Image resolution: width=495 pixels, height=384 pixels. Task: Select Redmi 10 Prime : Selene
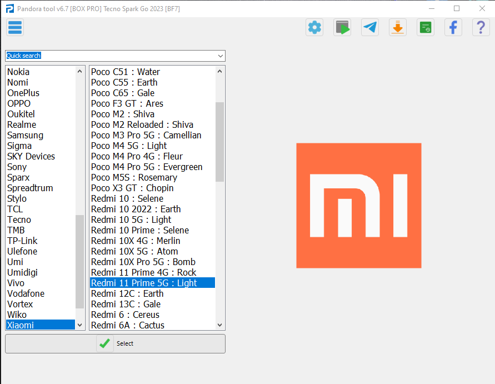(x=152, y=230)
